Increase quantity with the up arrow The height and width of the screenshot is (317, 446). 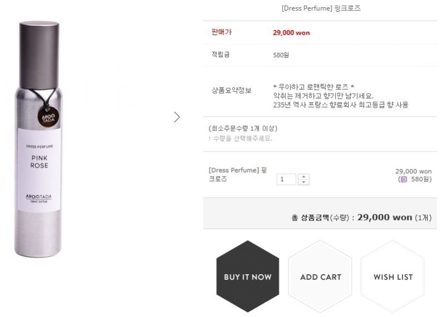303,177
